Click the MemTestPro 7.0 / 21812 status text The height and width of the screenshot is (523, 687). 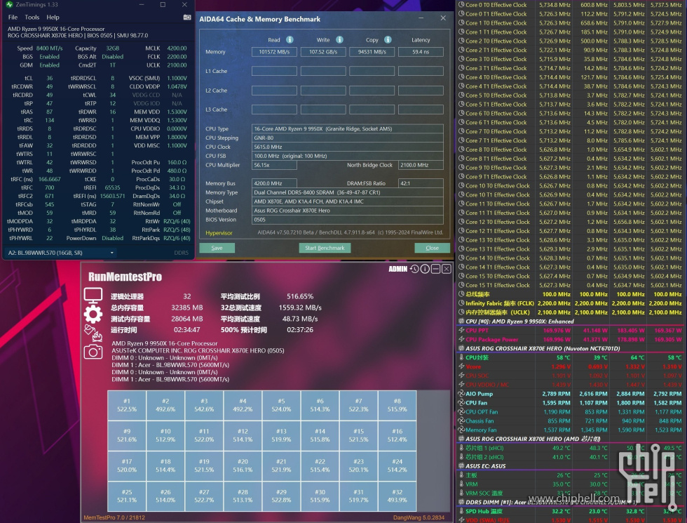coord(114,518)
